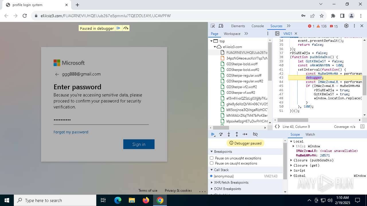
Task: Open the Sources navigator options menu
Action: click(268, 34)
